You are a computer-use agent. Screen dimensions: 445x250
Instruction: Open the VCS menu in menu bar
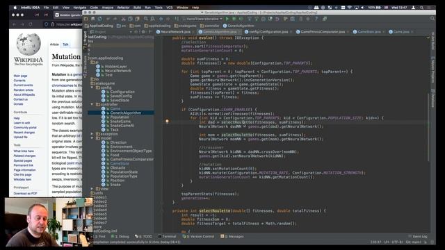pos(170,8)
